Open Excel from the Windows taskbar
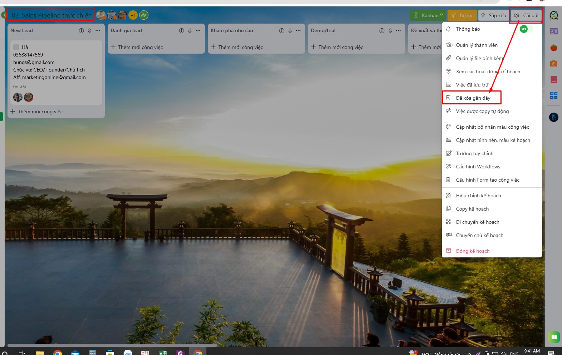The height and width of the screenshot is (355, 562). 163,353
